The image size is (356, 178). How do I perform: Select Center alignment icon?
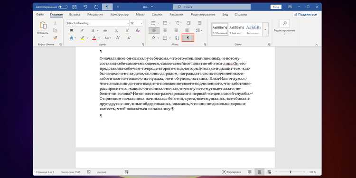[165, 30]
